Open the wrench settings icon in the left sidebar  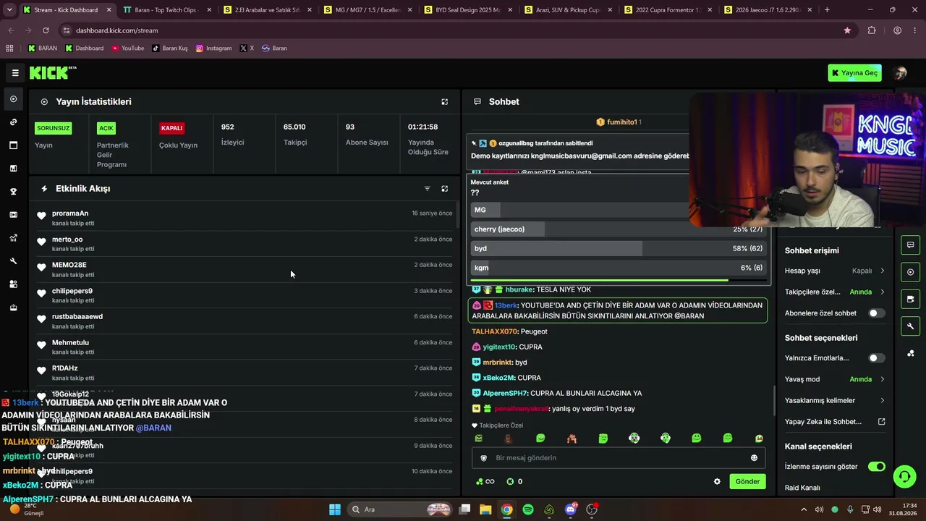(x=13, y=261)
